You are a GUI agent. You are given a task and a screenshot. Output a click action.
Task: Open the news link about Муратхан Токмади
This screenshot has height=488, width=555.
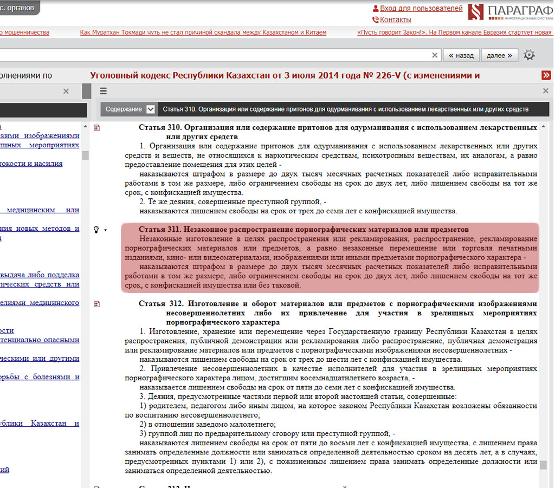pyautogui.click(x=203, y=32)
